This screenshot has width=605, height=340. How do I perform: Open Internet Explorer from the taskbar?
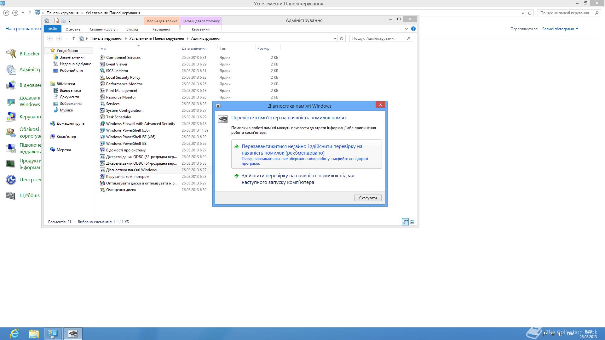click(14, 333)
